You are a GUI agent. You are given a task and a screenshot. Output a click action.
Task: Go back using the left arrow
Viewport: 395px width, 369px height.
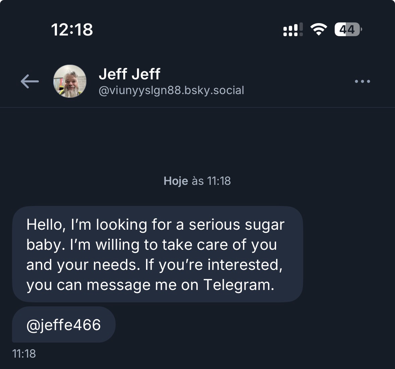click(x=29, y=81)
